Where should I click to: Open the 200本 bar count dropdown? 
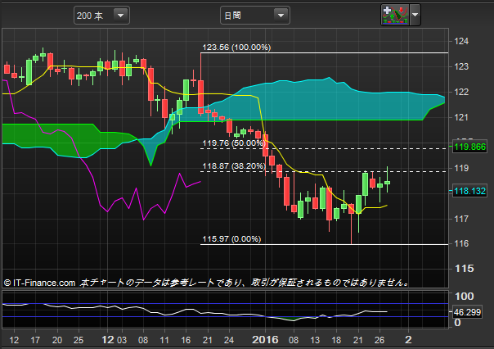(101, 15)
